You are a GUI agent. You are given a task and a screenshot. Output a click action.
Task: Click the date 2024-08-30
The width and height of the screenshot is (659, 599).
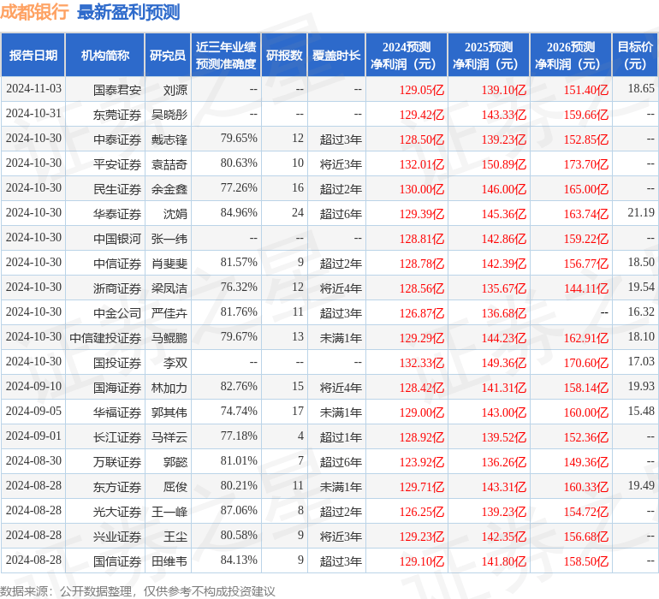33,460
